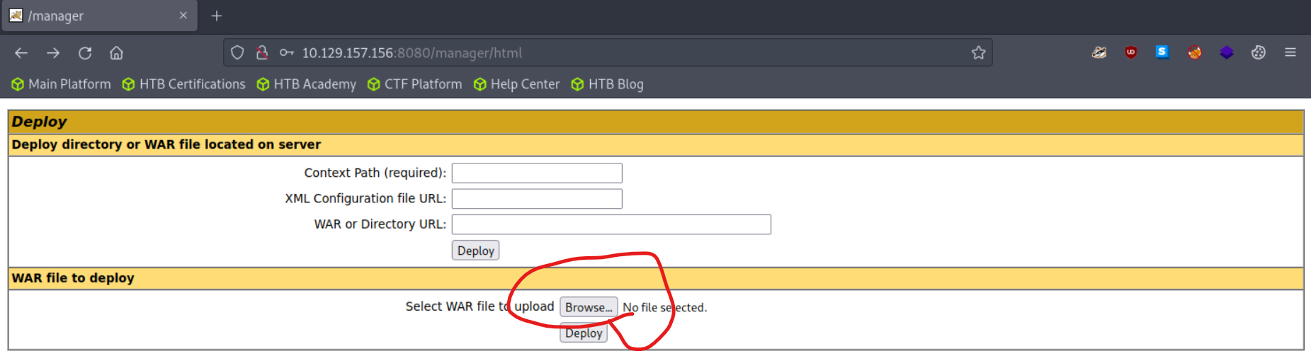This screenshot has height=356, width=1311.
Task: Open the CTF Platform bookmark
Action: coord(415,84)
